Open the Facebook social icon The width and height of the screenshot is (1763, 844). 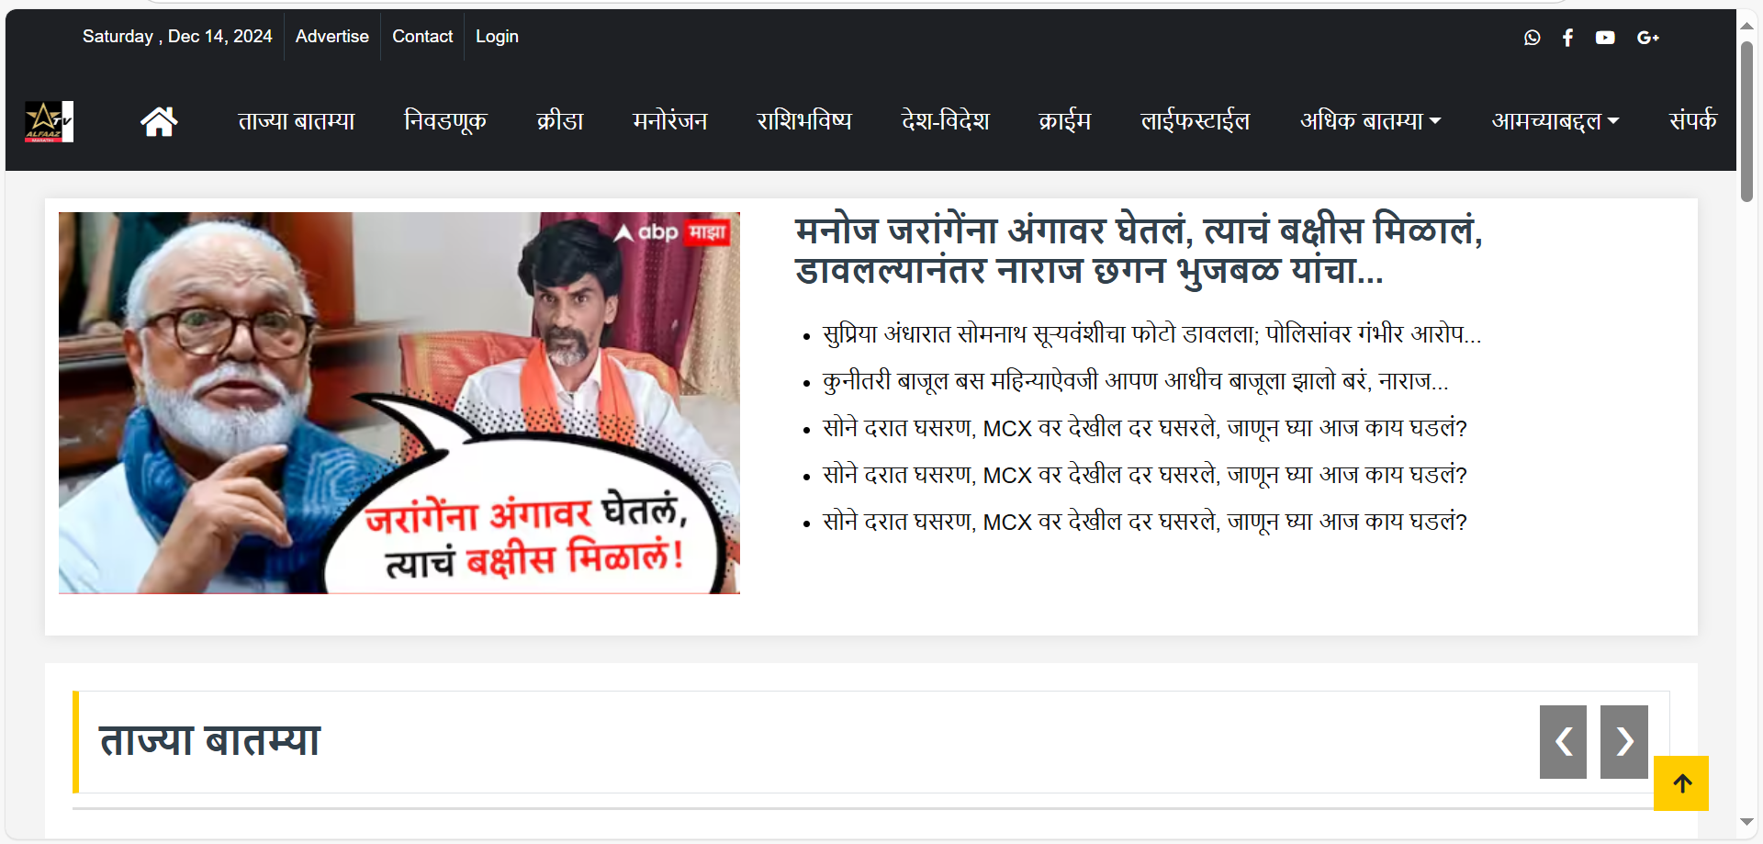(1568, 38)
